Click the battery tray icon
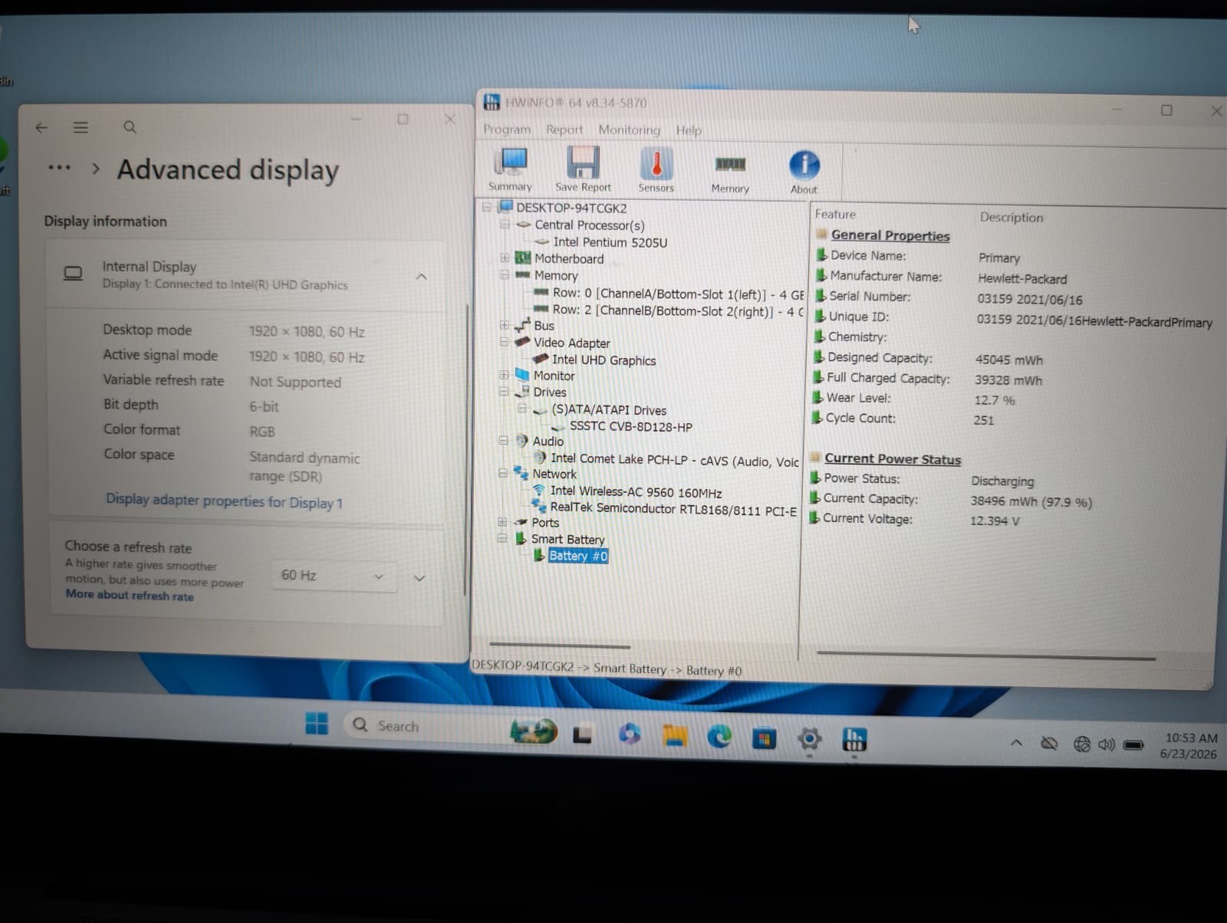 1133,745
